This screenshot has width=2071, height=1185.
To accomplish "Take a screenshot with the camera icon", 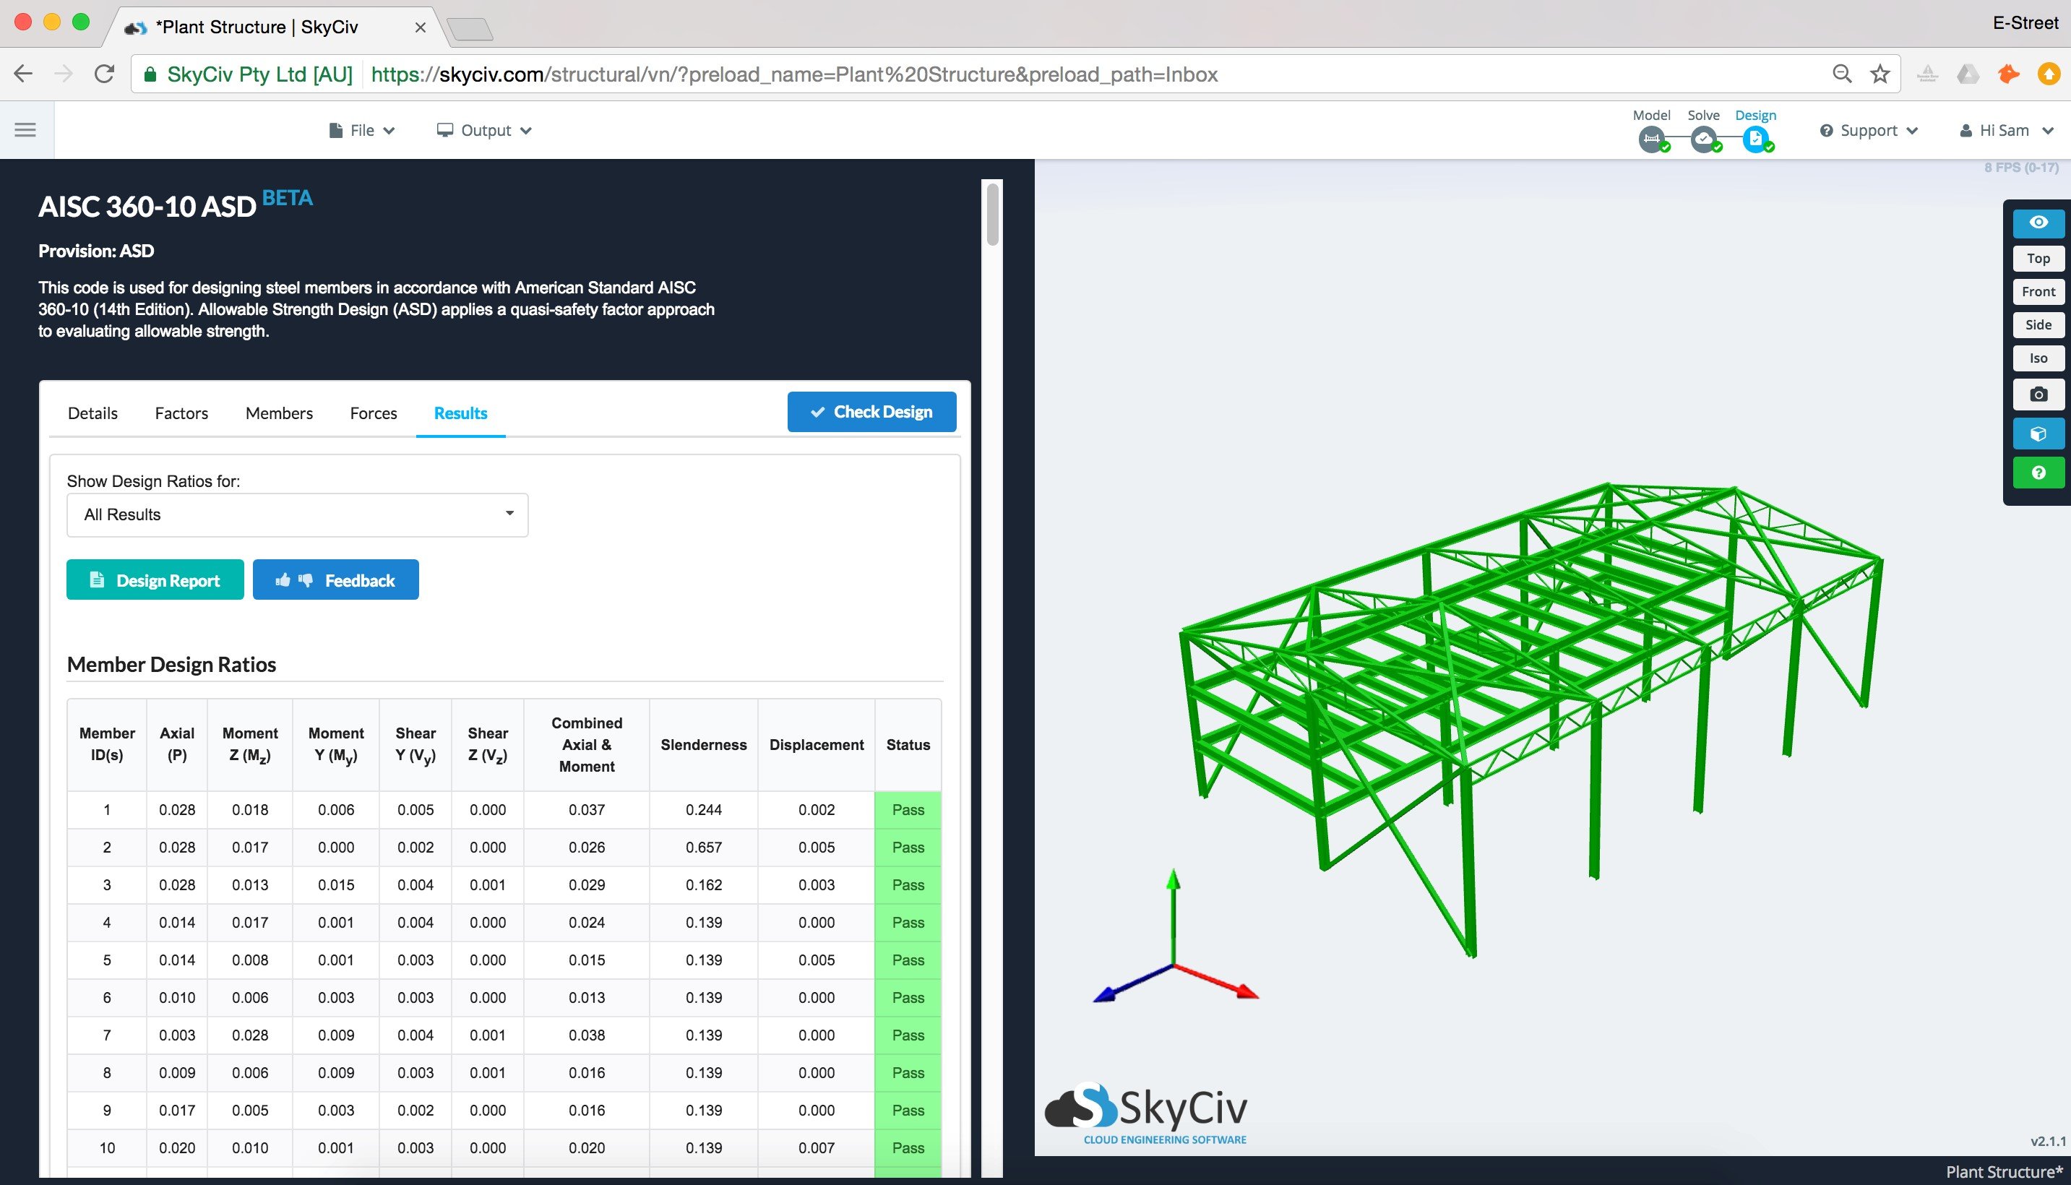I will pos(2038,395).
